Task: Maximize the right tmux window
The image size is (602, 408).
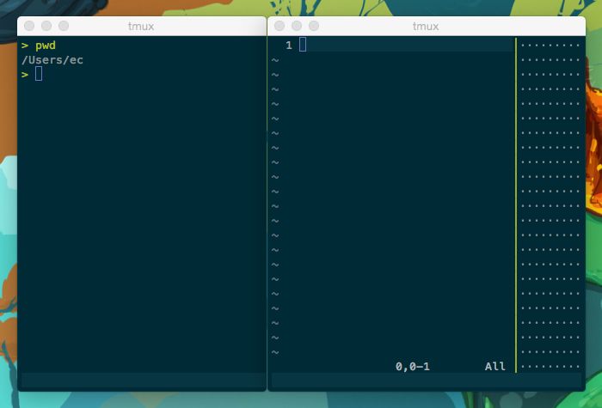Action: pos(314,26)
